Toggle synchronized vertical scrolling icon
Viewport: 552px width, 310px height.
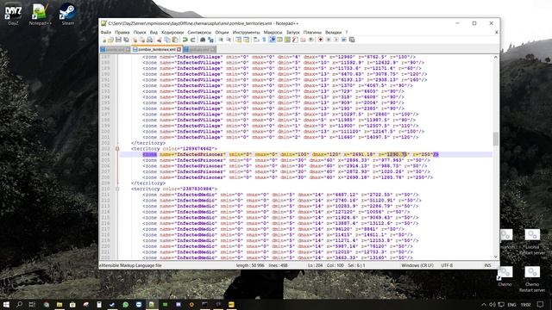tap(239, 40)
